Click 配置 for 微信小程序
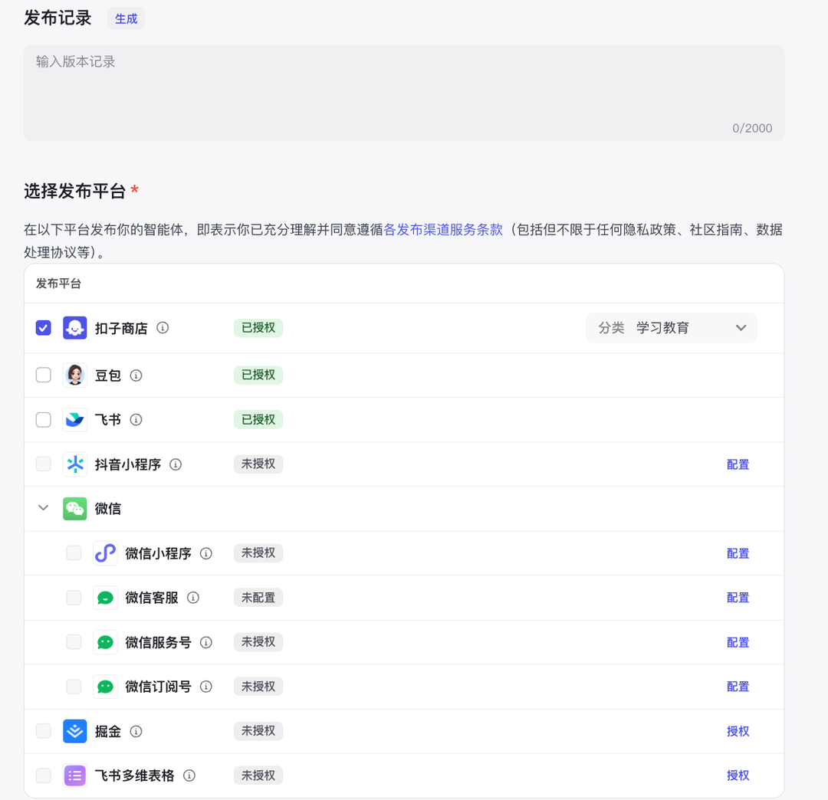This screenshot has height=800, width=828. (x=738, y=553)
